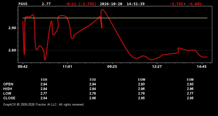Click the EOM low value 2.77
The height and width of the screenshot is (116, 218).
190,93
